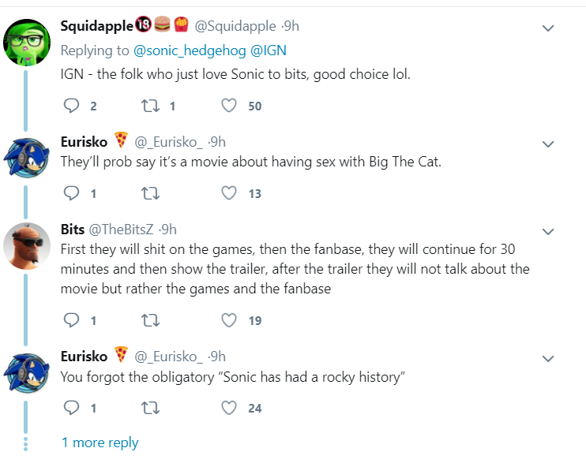Retweet Eurisko's Big The Cat tweet
Screen dimensions: 586x463
pos(150,193)
